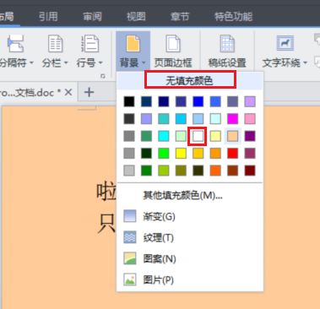Click the pattern icon beside 图案(N)
Image resolution: width=320 pixels, height=309 pixels.
coord(130,258)
